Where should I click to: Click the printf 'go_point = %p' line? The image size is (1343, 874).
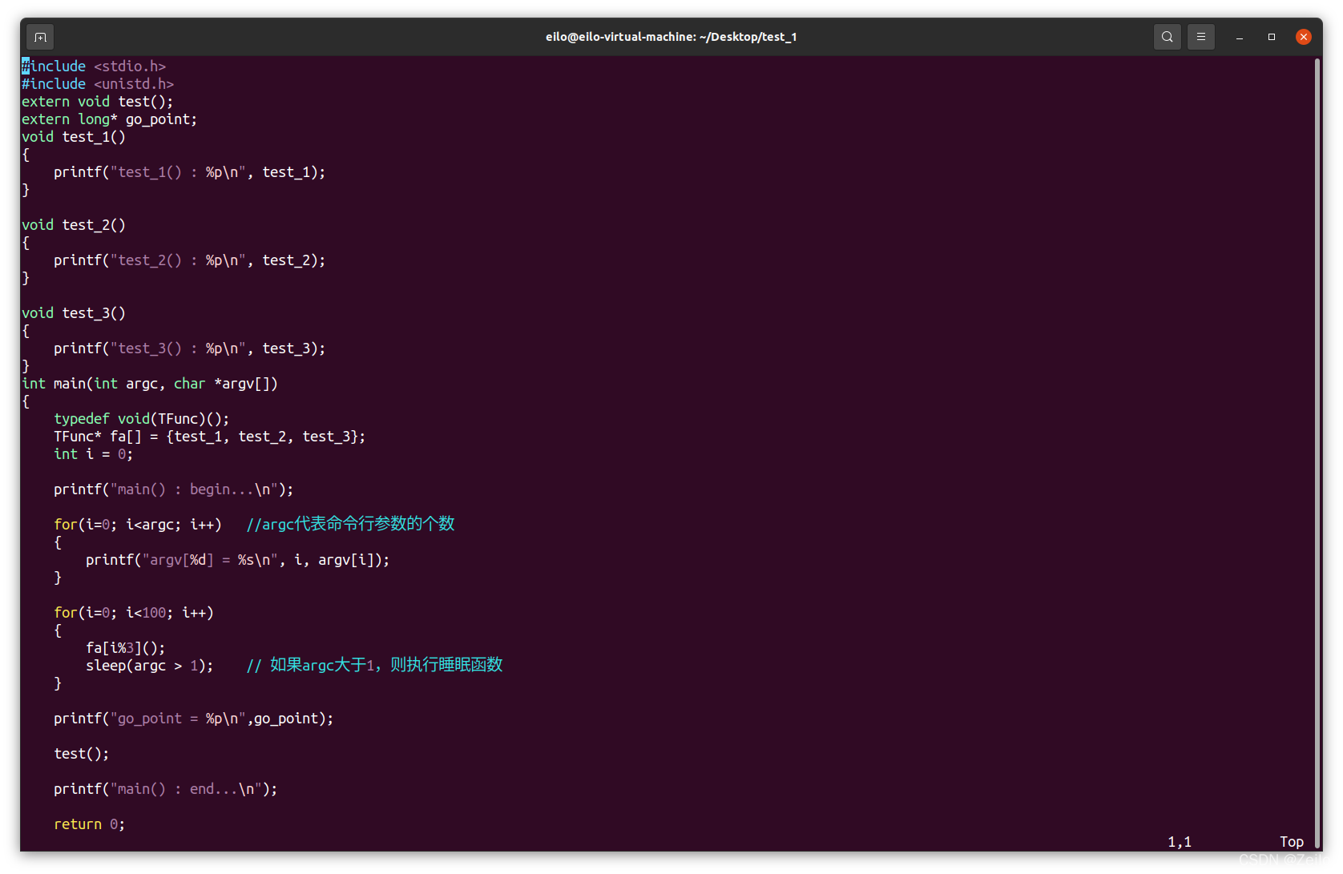click(194, 719)
